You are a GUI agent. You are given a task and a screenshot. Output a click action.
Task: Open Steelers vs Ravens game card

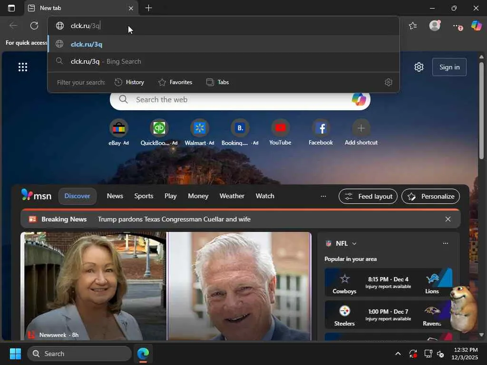pos(388,315)
